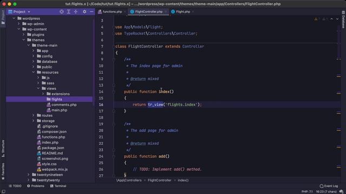Open the TODO tool window
Viewport: 346px width, 194px height.
[15, 186]
